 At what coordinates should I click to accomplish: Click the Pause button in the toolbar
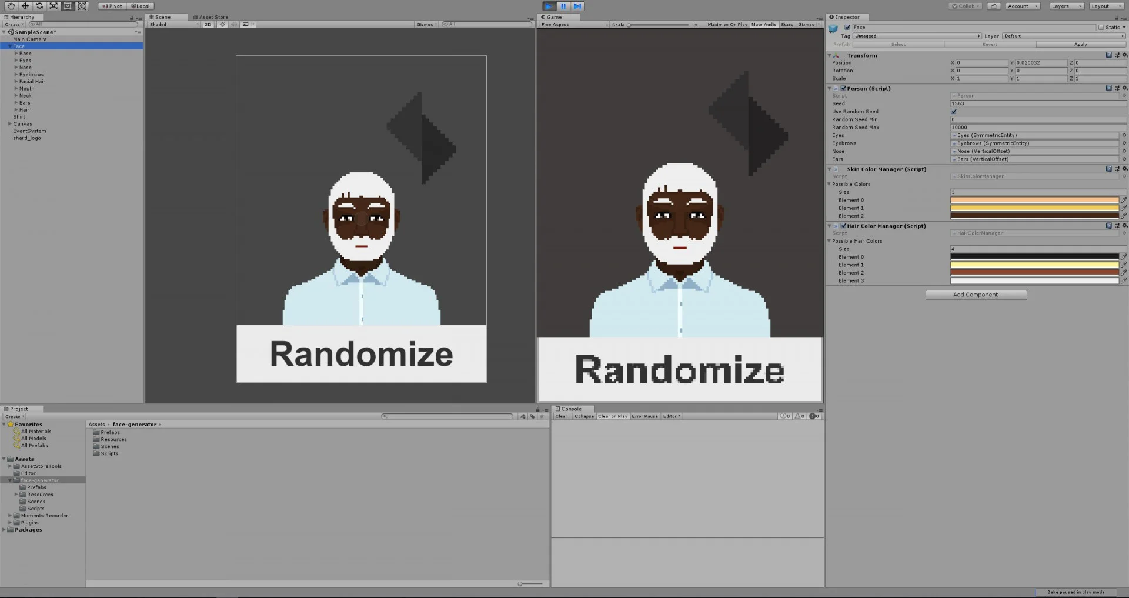pyautogui.click(x=563, y=6)
